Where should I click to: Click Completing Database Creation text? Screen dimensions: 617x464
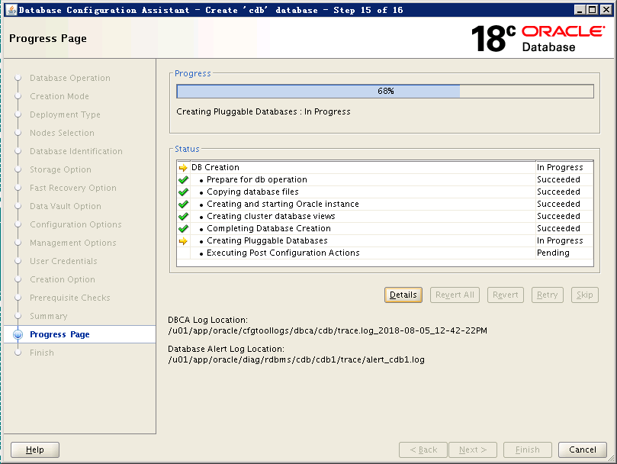click(x=268, y=228)
